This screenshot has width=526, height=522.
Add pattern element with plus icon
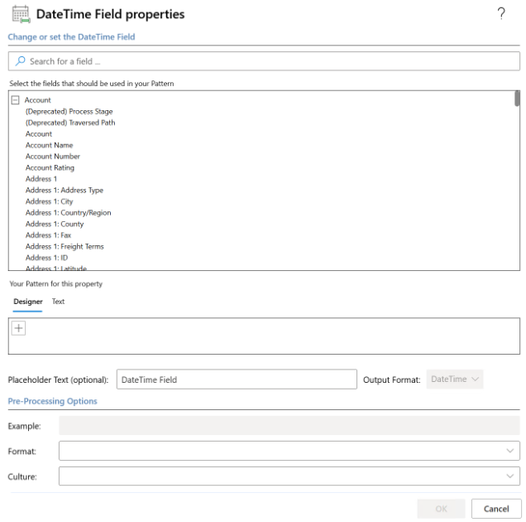[x=18, y=328]
